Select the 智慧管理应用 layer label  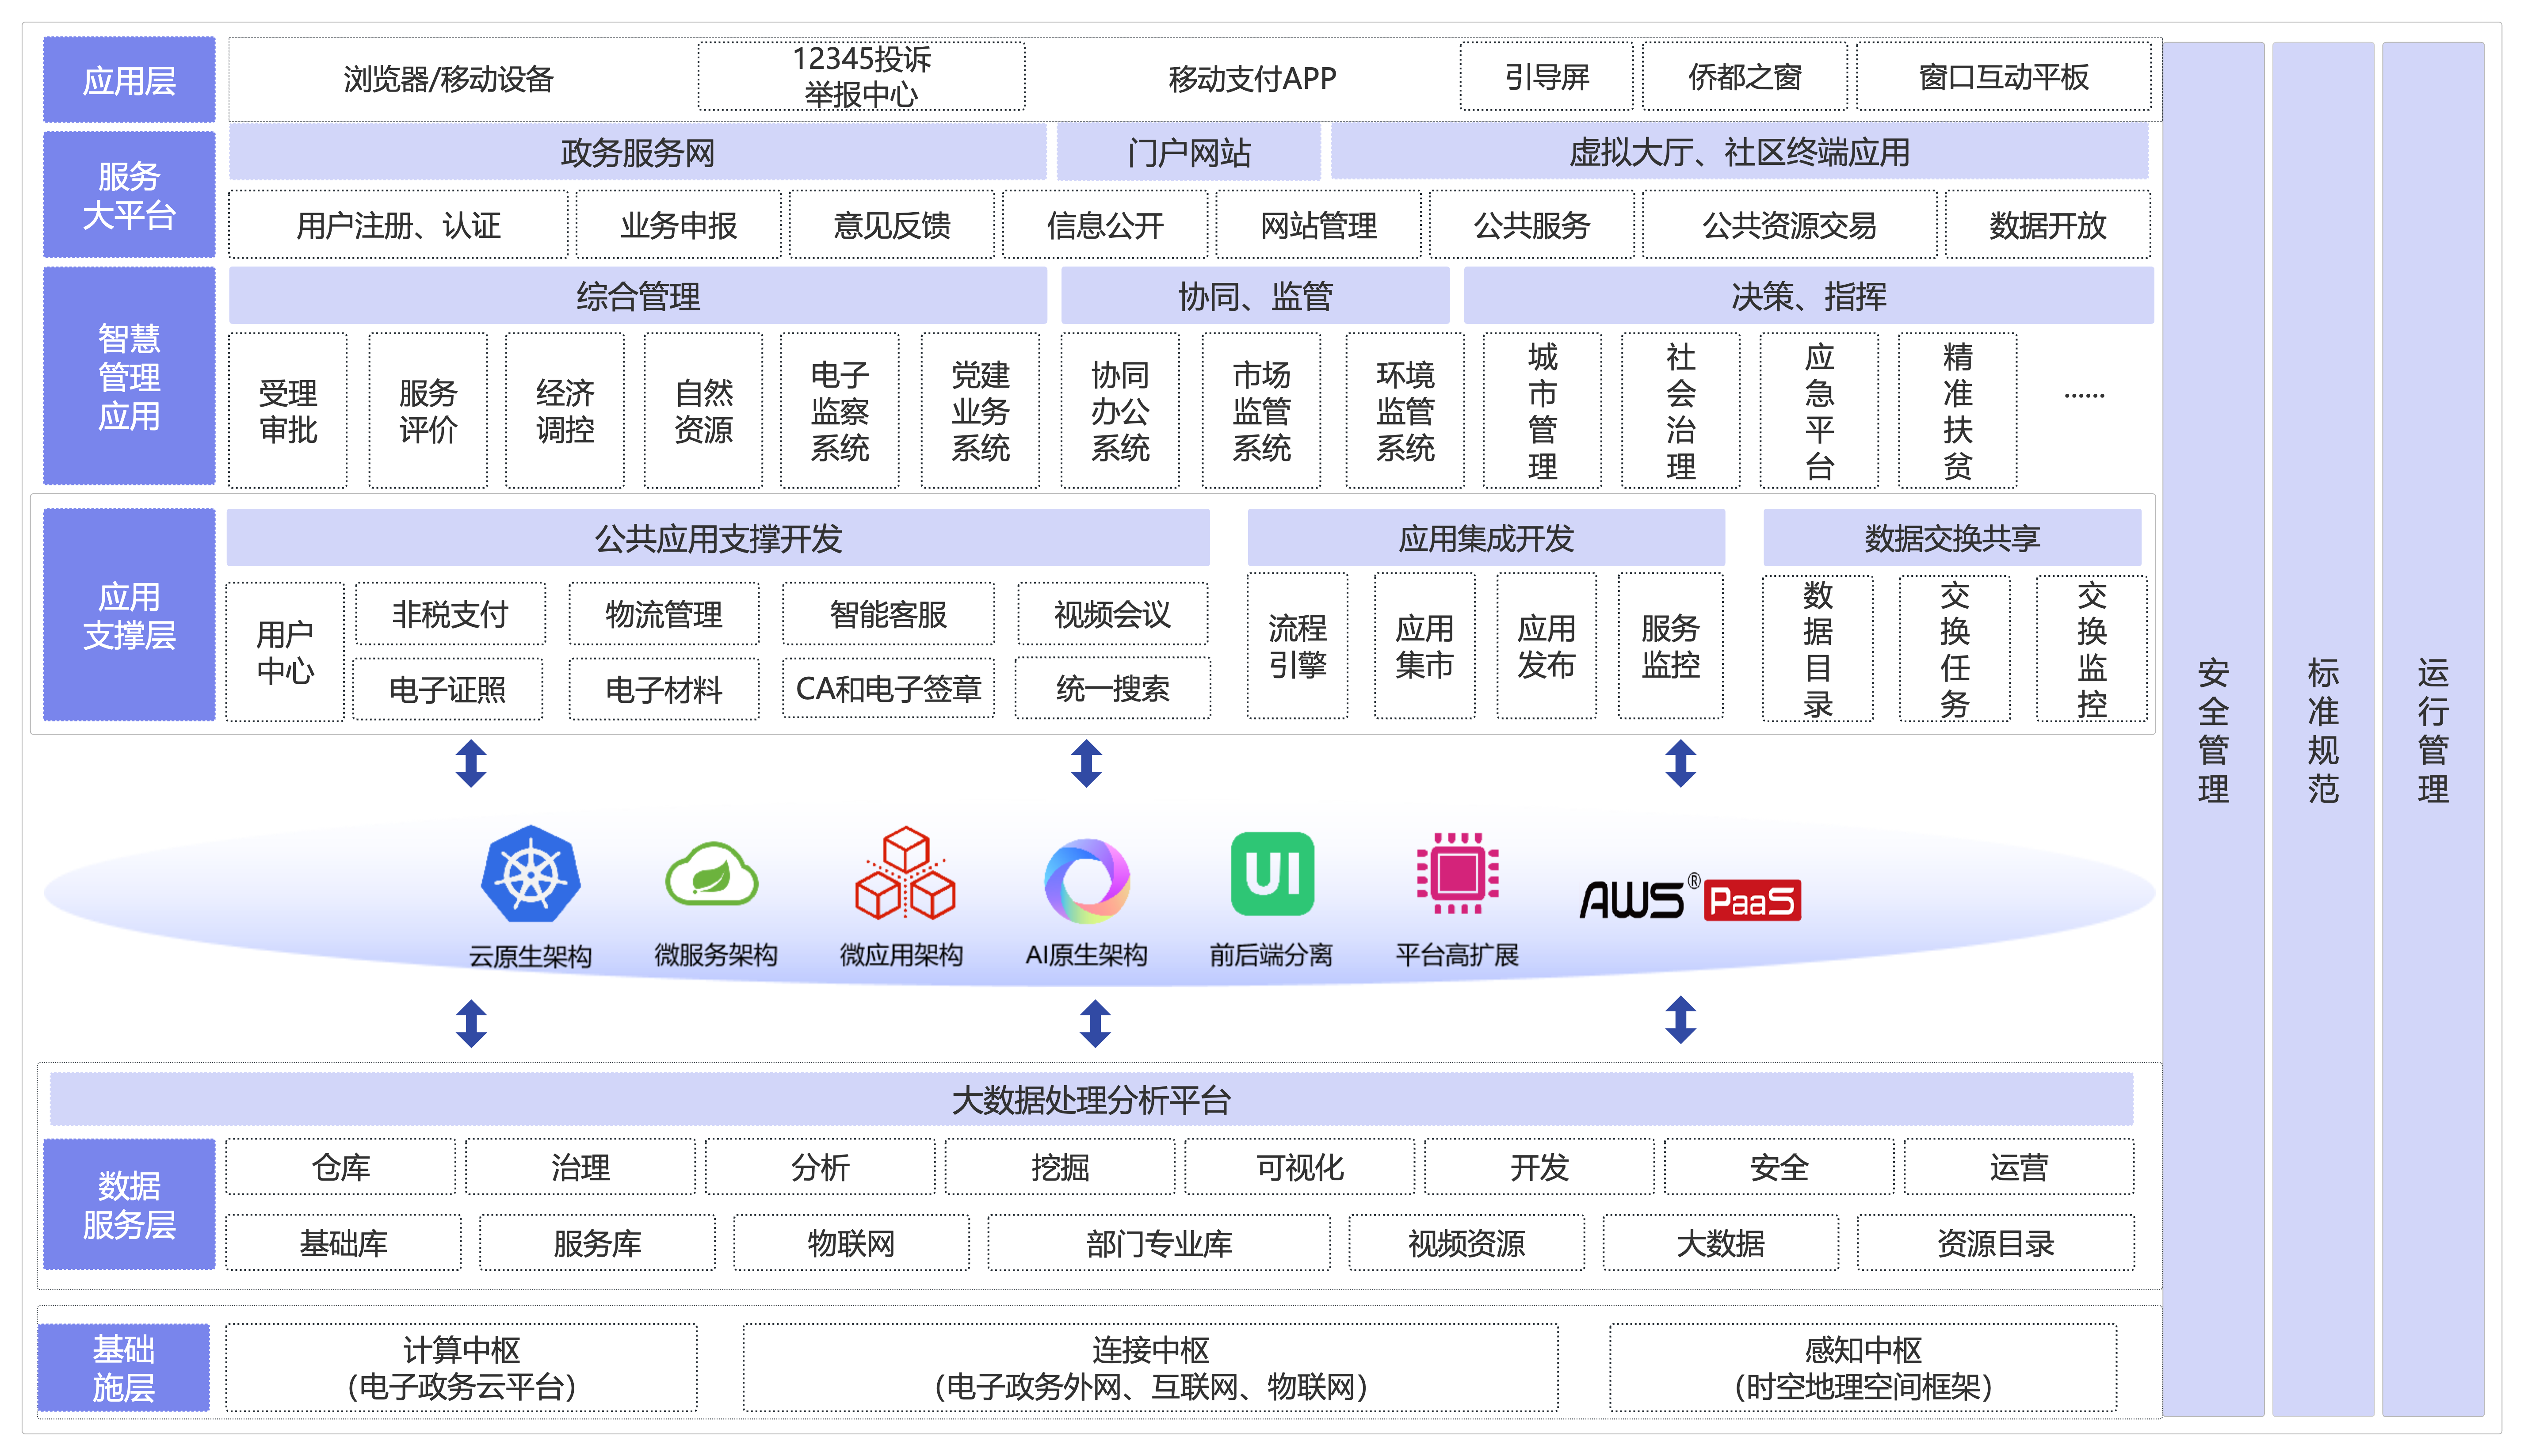(x=129, y=376)
